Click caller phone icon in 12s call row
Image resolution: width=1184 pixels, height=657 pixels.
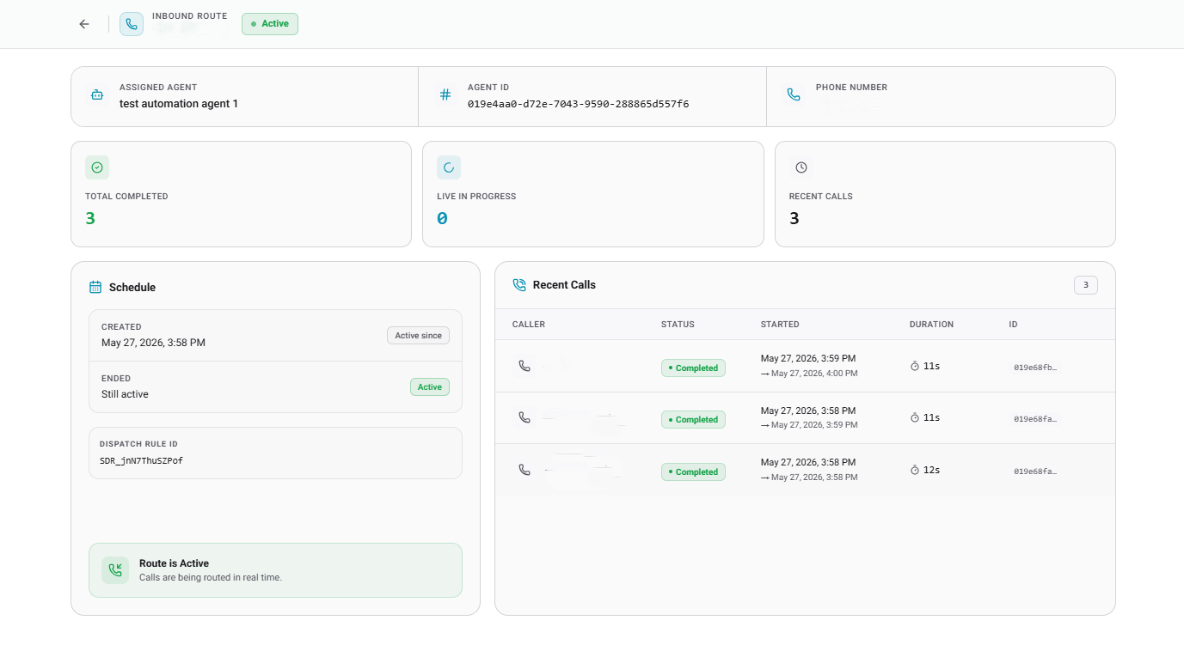[x=525, y=470]
